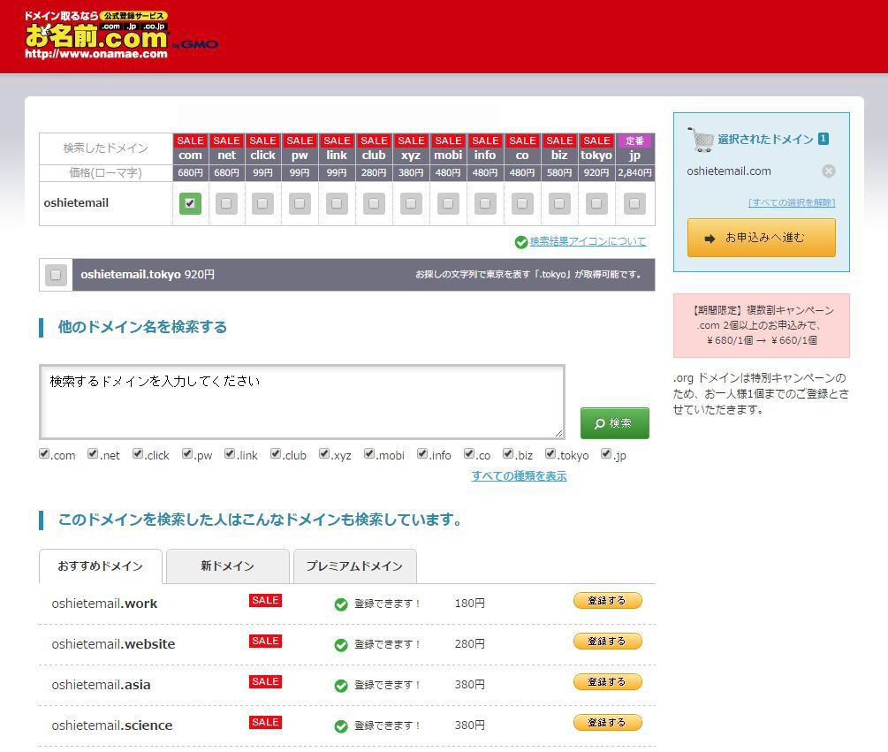Untick the .biz search filter checkbox
Viewport: 888px width, 752px height.
(508, 453)
